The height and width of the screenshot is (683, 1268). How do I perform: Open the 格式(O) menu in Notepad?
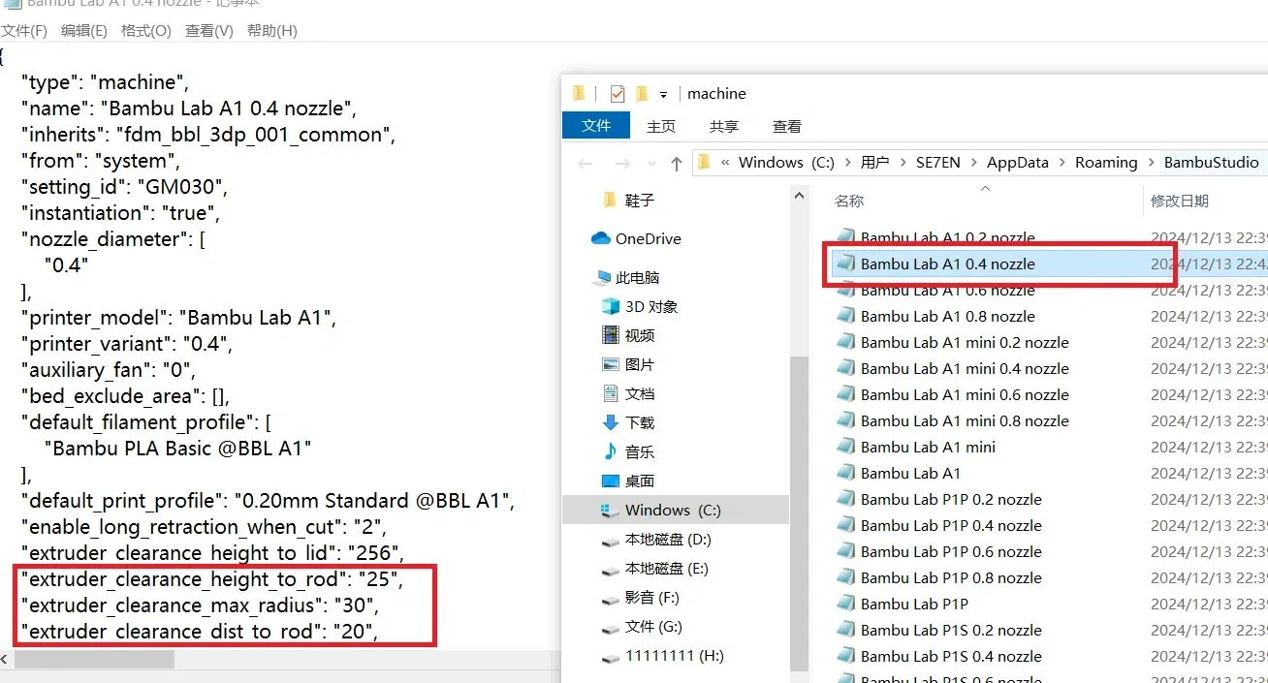pos(146,31)
